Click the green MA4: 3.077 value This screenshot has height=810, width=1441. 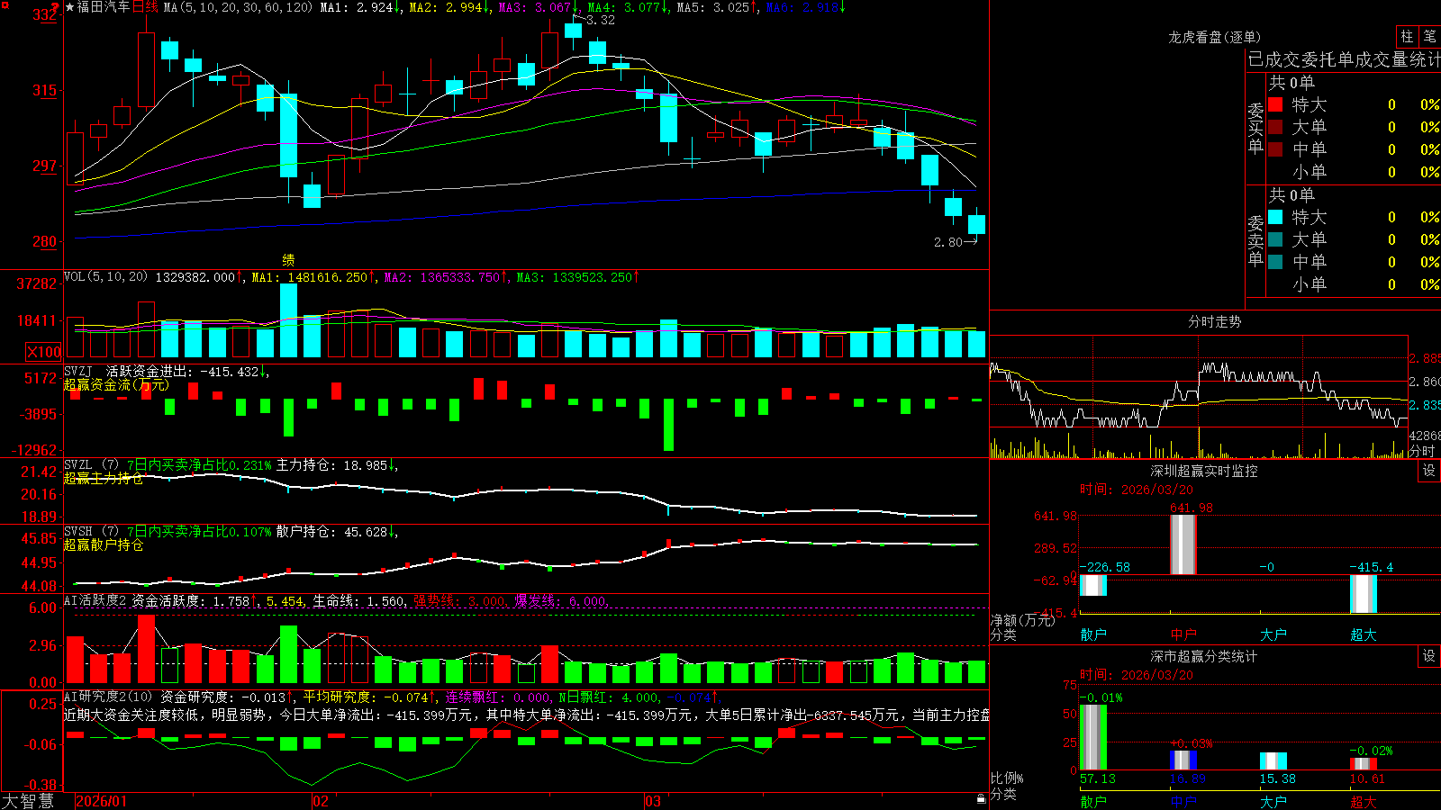628,7
